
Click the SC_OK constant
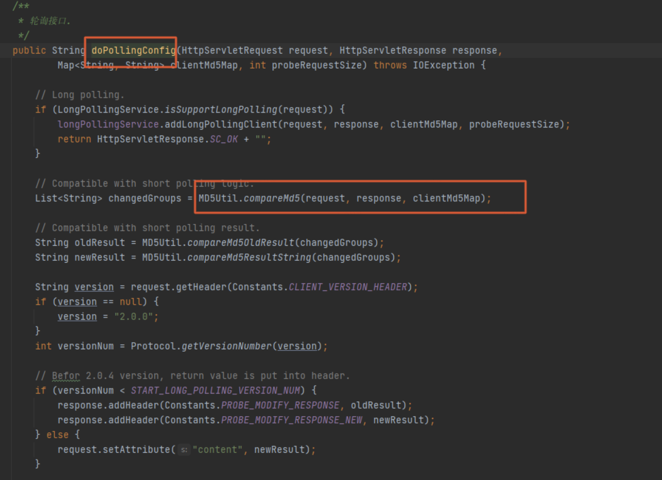[224, 139]
